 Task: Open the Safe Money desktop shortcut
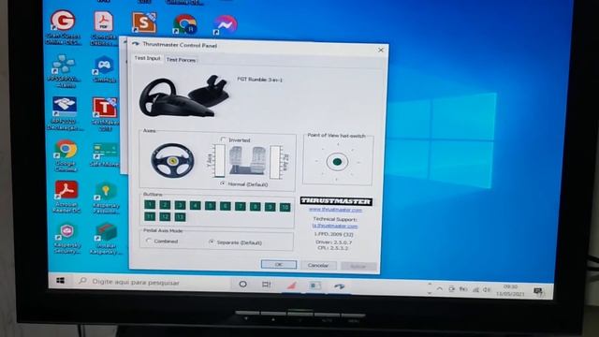[105, 154]
